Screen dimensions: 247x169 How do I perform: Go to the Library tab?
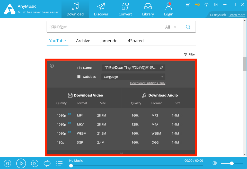pyautogui.click(x=148, y=9)
